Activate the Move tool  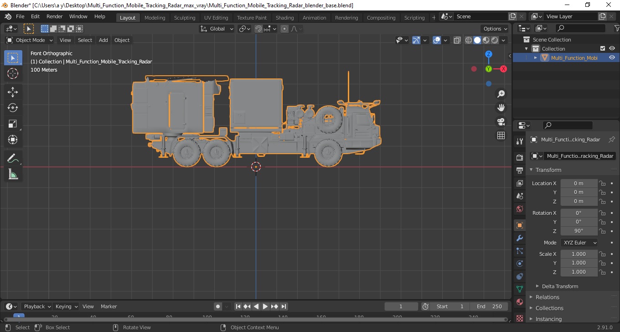coord(13,92)
